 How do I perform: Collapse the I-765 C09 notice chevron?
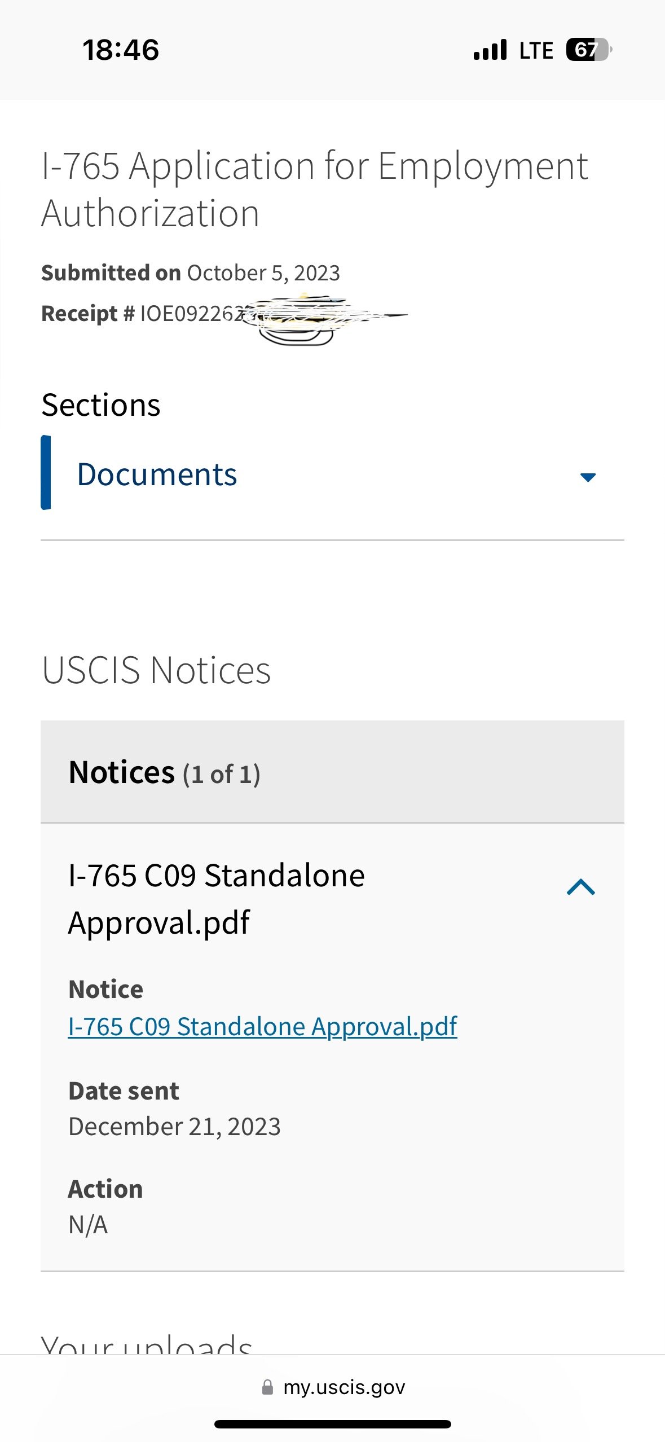[580, 887]
